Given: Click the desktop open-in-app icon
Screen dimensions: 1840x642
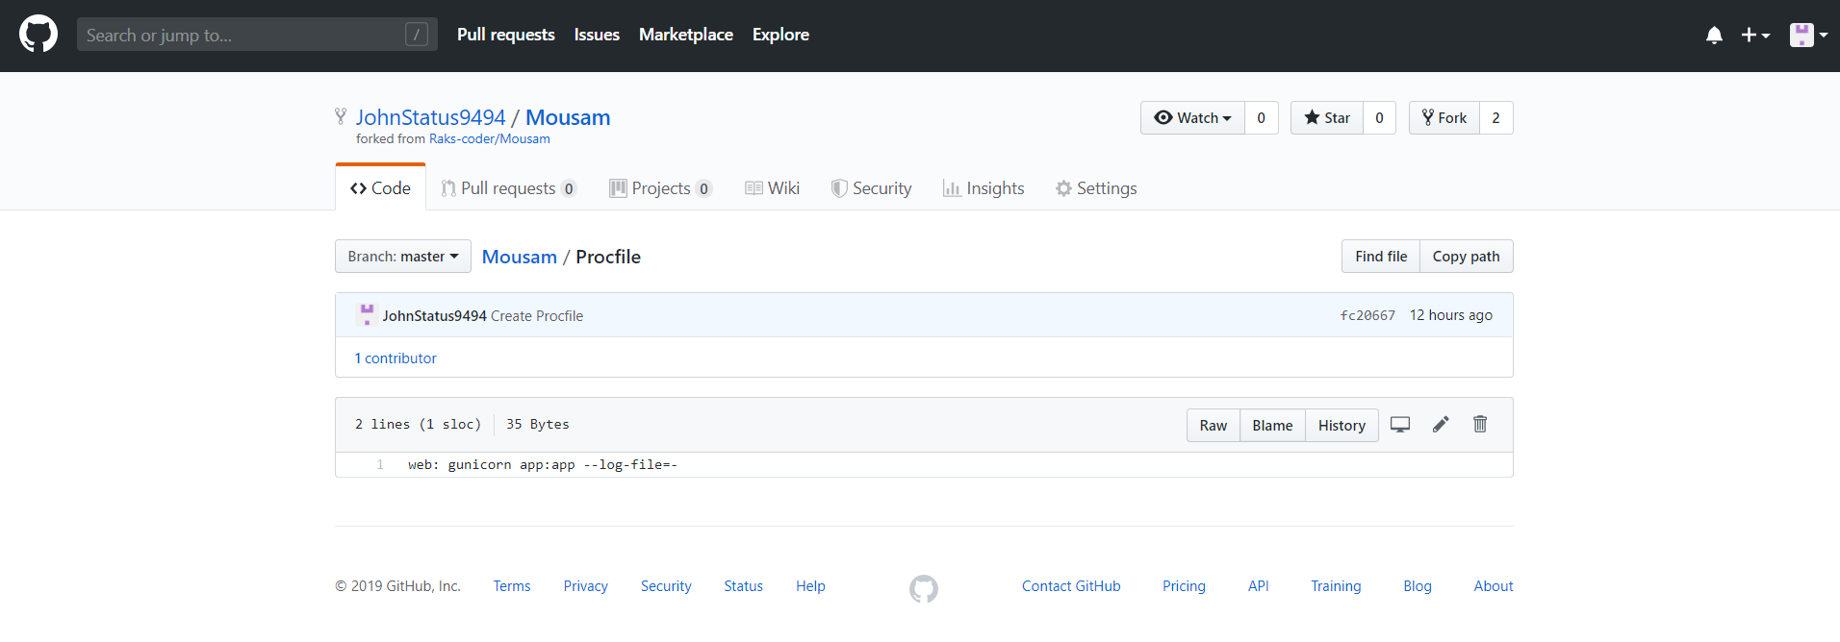Looking at the screenshot, I should (x=1400, y=425).
